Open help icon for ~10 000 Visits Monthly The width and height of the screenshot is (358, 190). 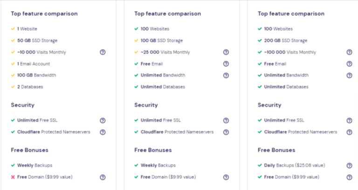click(x=103, y=52)
